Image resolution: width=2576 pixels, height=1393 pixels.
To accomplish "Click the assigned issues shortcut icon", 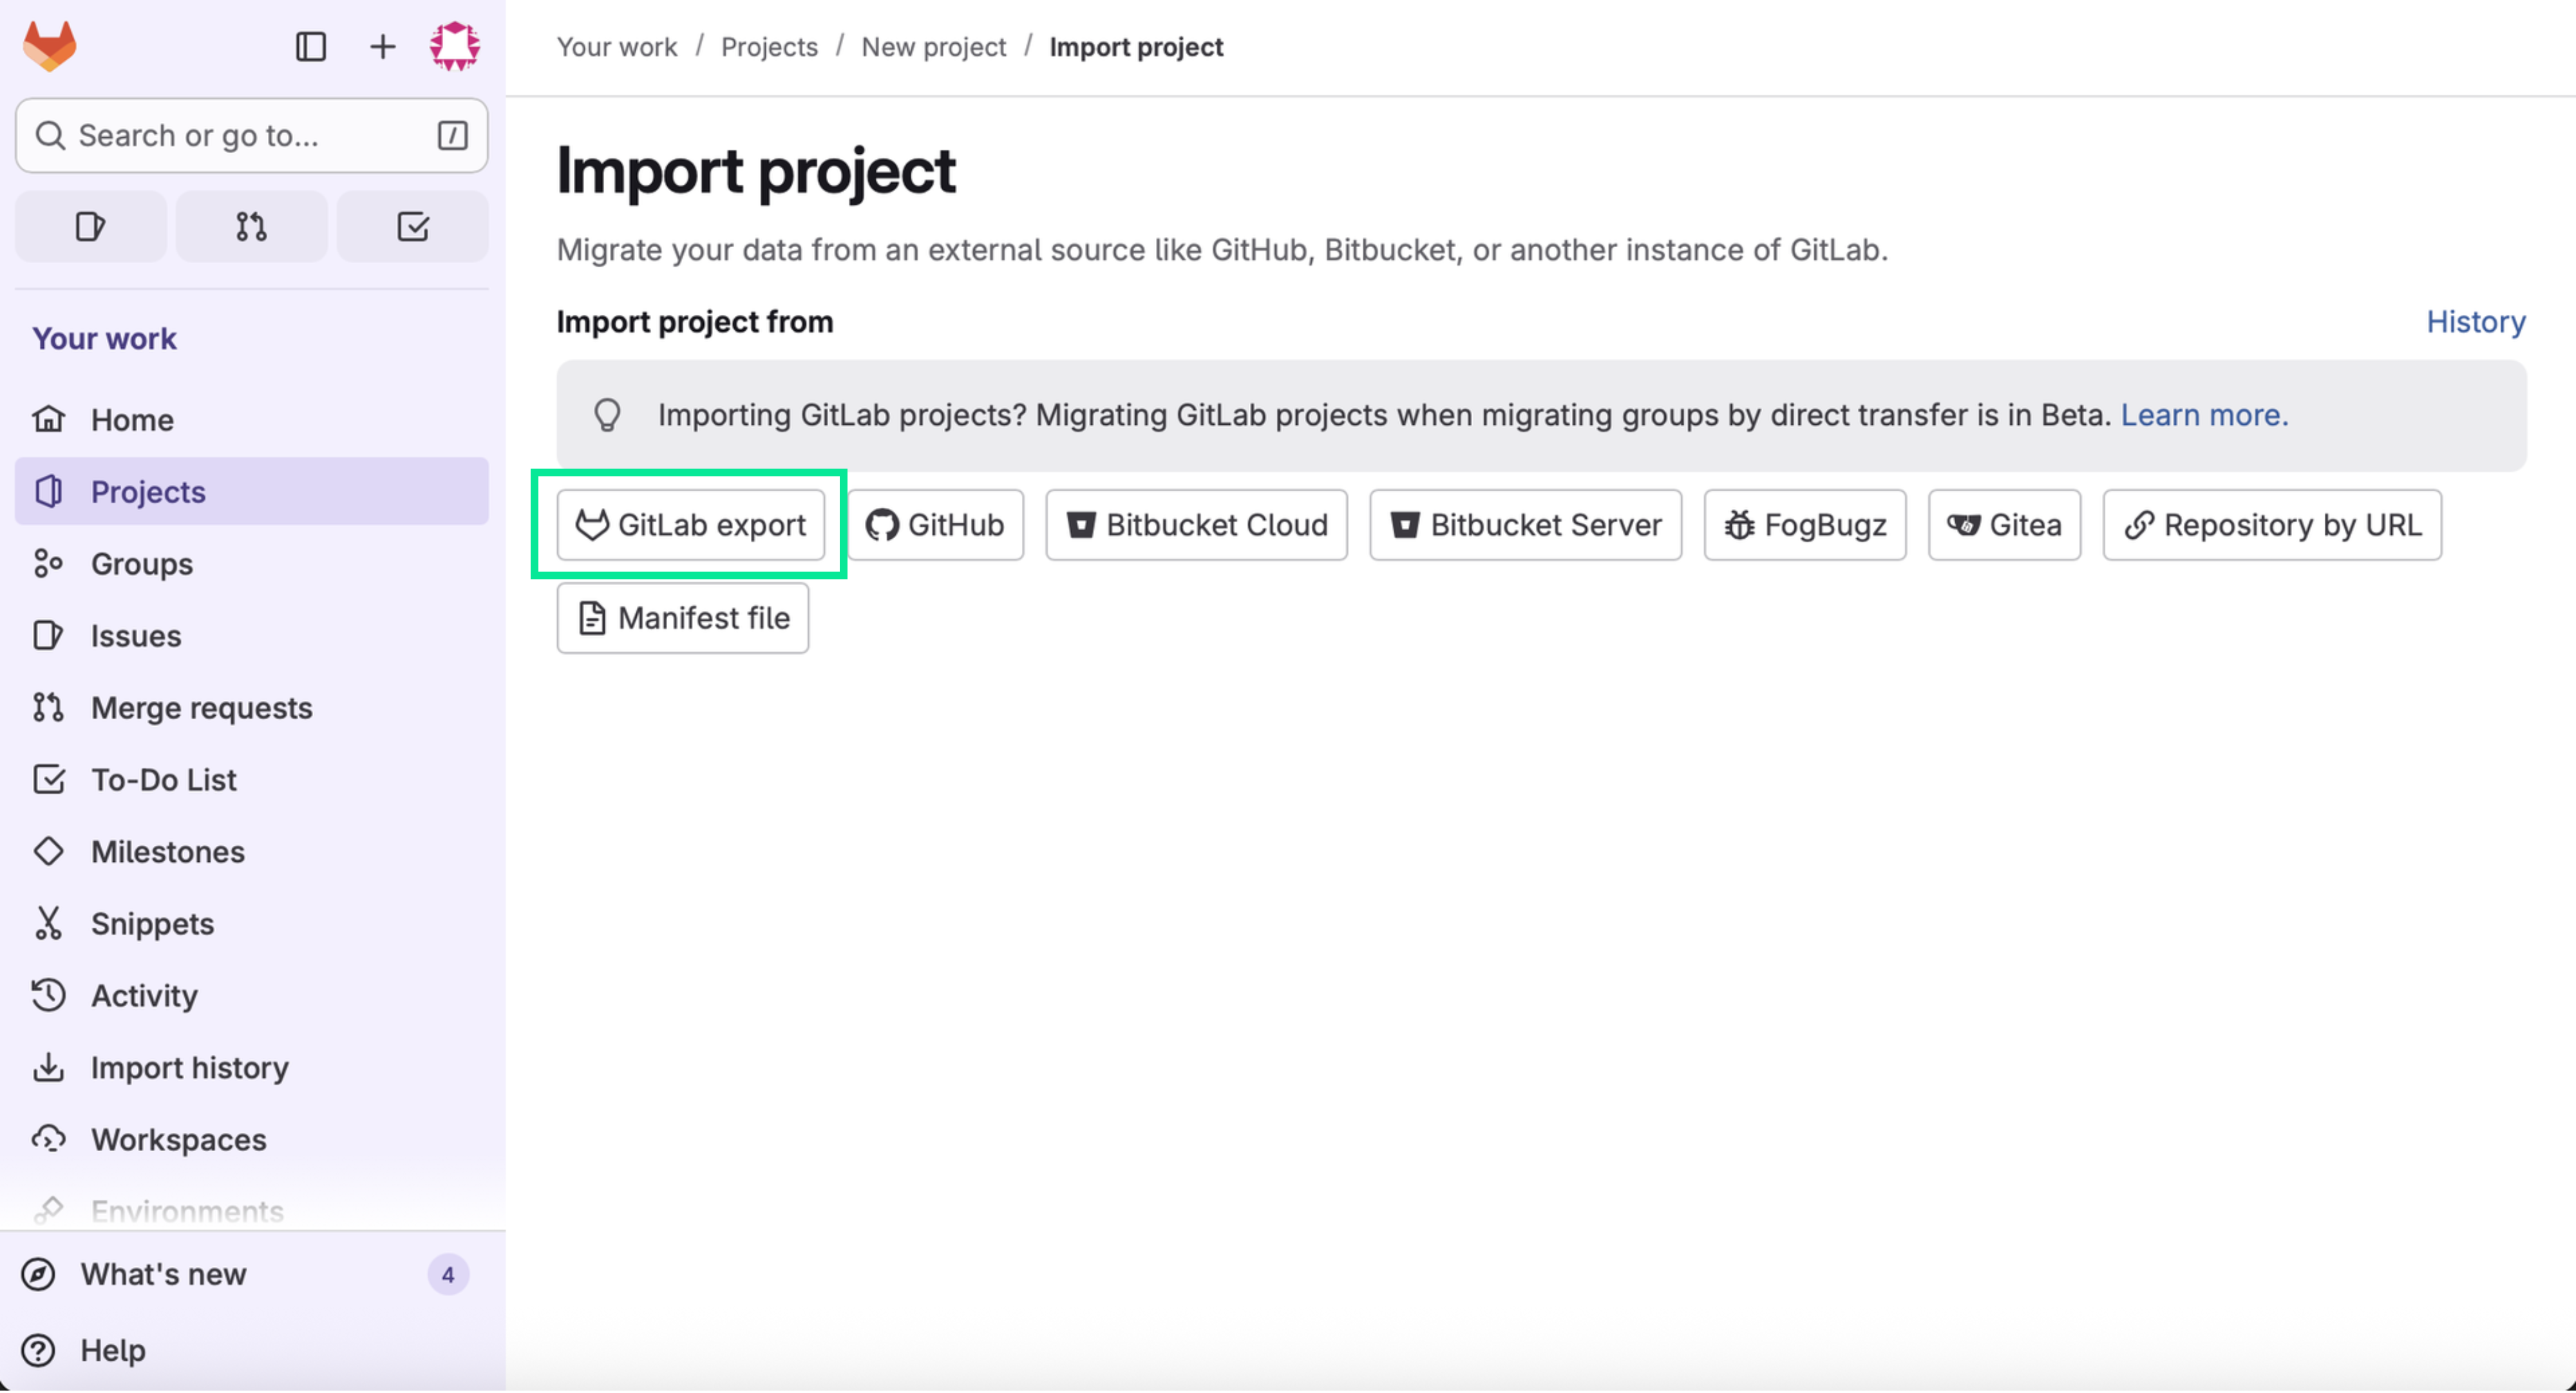I will (91, 227).
